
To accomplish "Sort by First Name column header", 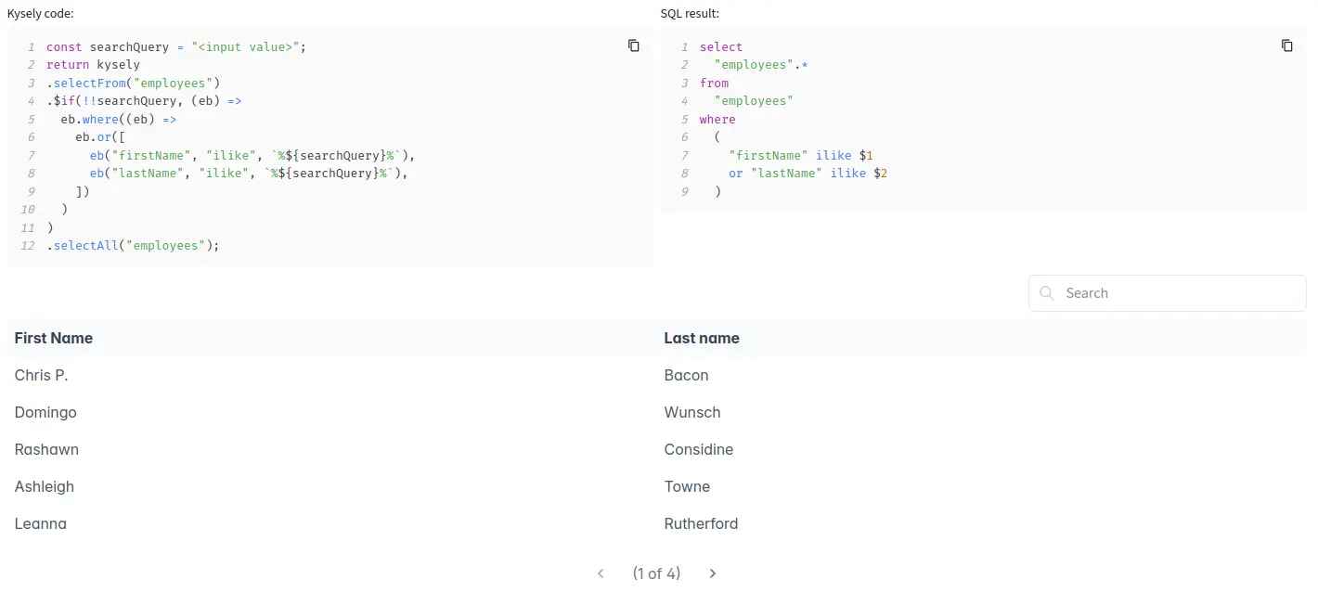I will click(x=54, y=338).
